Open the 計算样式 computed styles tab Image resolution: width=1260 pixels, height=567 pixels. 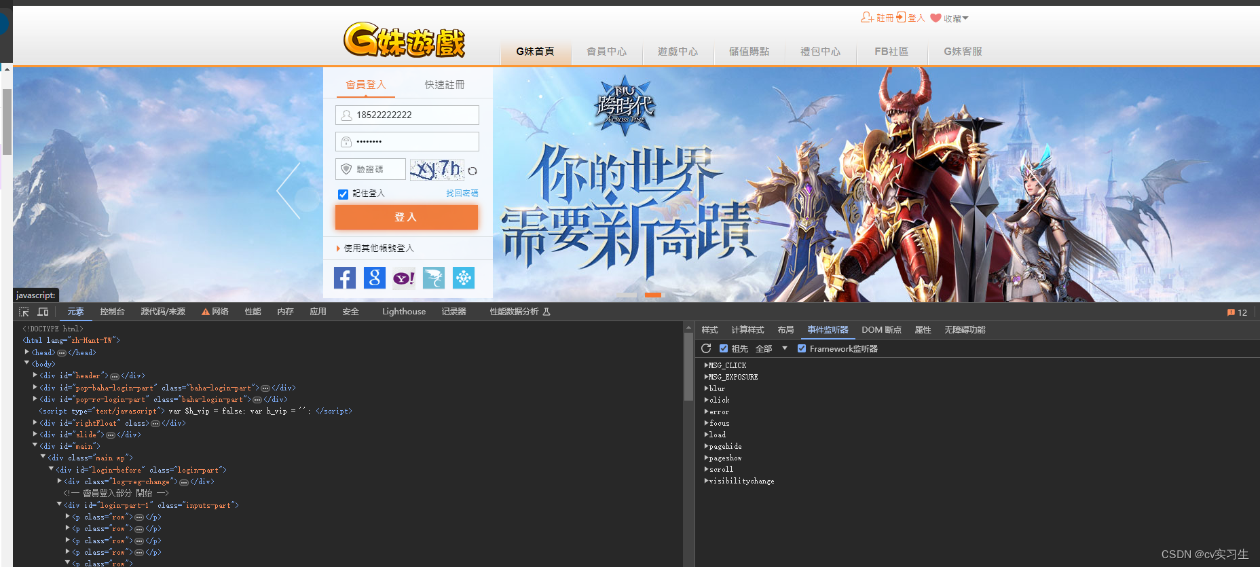click(x=747, y=330)
